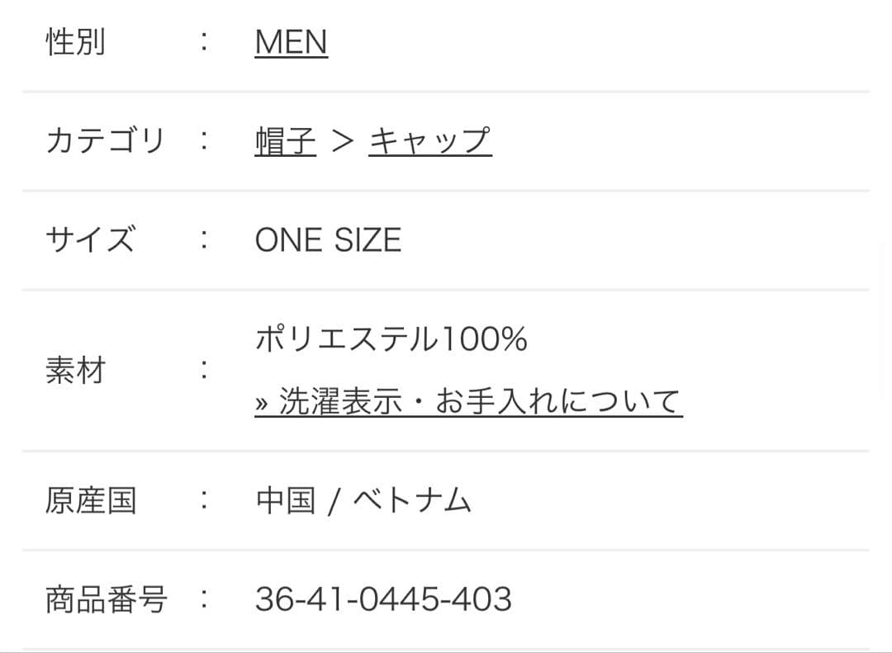Click the colon beside 商品番号
This screenshot has height=653, width=892.
click(203, 599)
